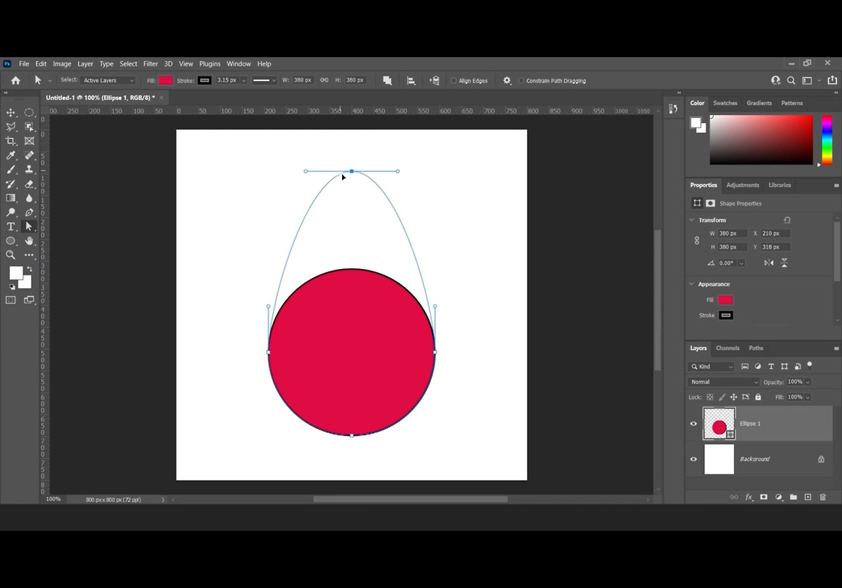Select the Frame tool
Image resolution: width=842 pixels, height=588 pixels.
(29, 141)
